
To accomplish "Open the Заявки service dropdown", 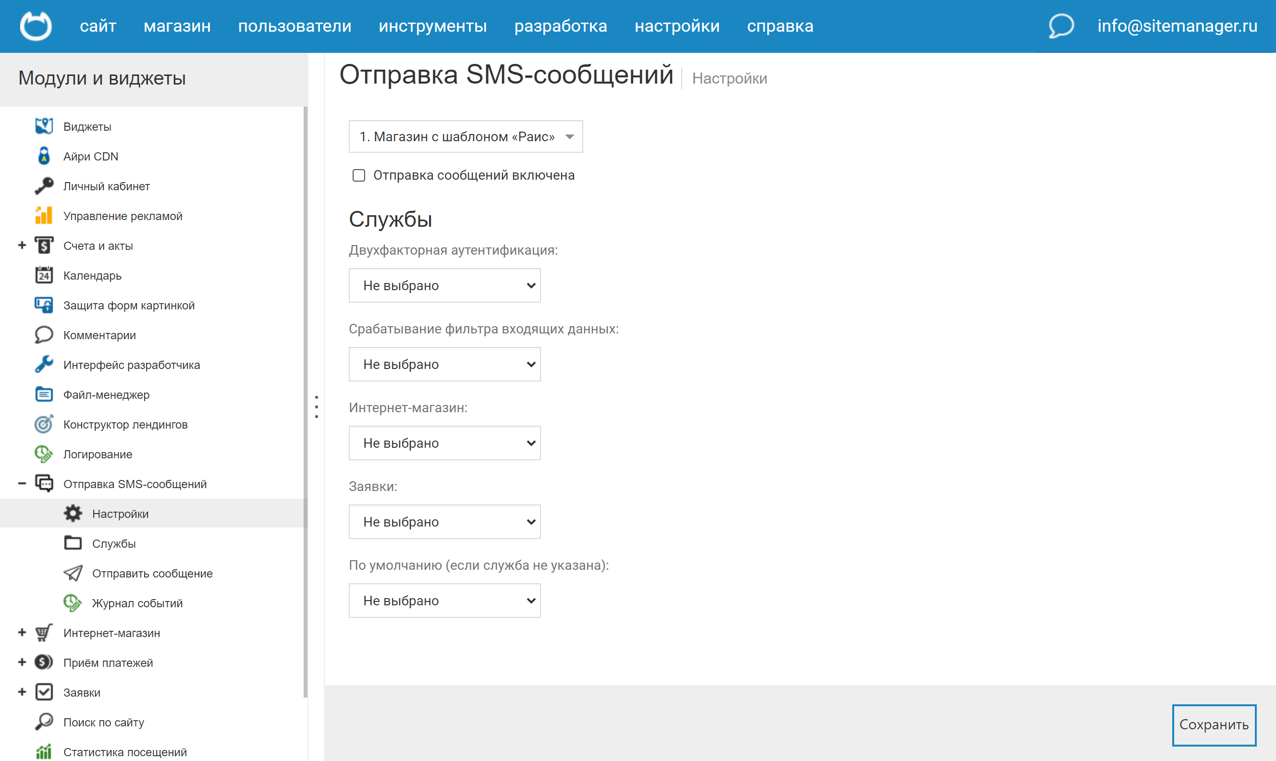I will pos(444,522).
